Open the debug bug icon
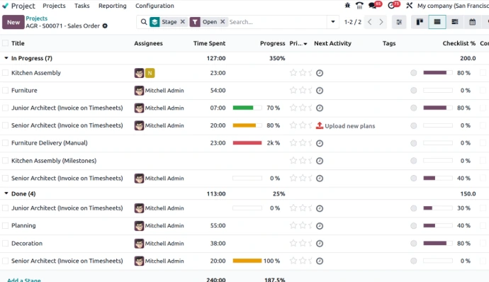 (x=347, y=5)
